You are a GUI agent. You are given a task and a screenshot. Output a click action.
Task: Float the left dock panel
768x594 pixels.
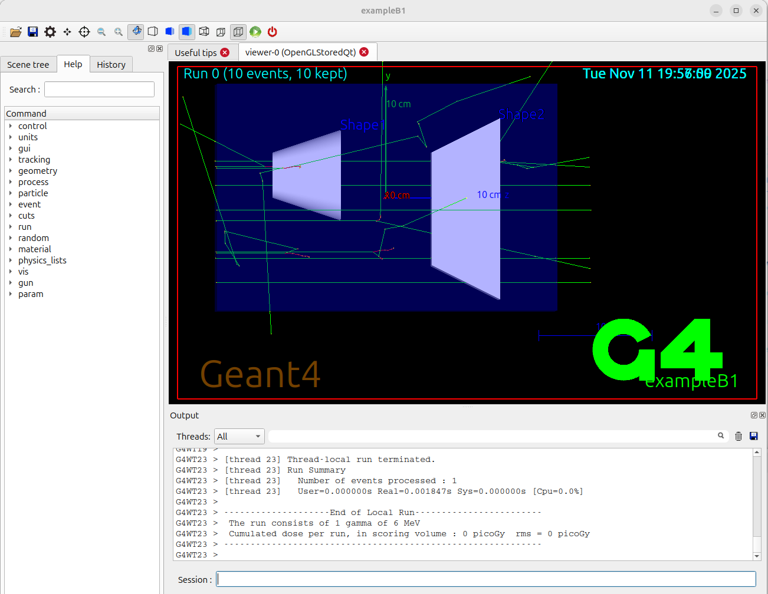click(151, 49)
